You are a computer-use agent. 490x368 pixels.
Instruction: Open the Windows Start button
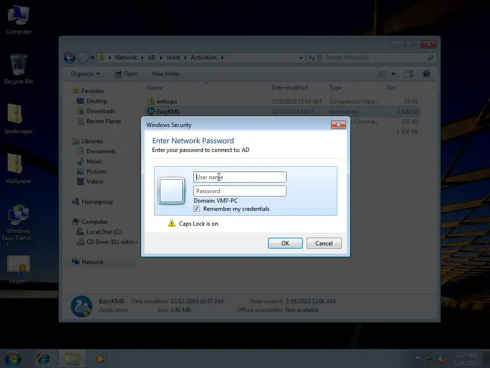[12, 358]
